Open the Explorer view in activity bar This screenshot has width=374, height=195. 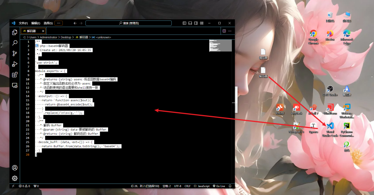15,32
